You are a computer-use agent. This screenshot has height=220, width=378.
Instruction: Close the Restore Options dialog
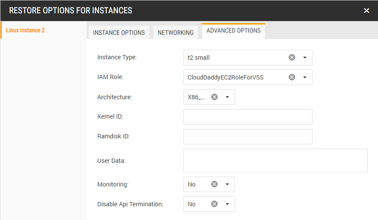[x=366, y=11]
